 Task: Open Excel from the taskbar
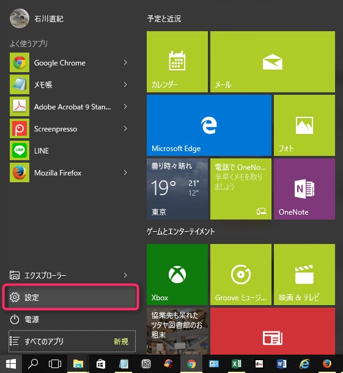tap(236, 364)
